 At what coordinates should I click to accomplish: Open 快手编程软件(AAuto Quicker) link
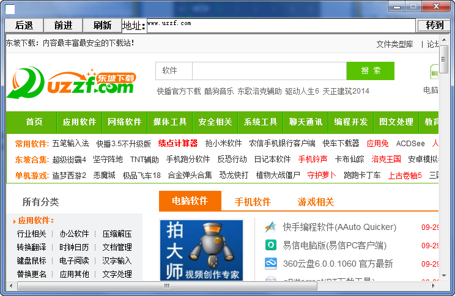(x=339, y=227)
